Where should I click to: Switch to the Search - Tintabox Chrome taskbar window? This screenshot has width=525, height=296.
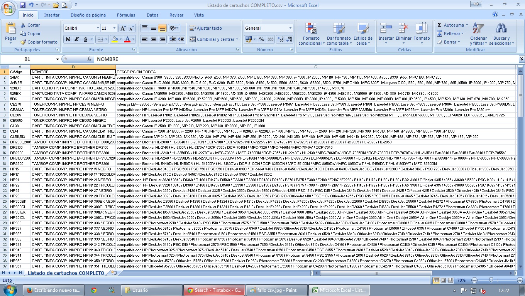pos(215,290)
